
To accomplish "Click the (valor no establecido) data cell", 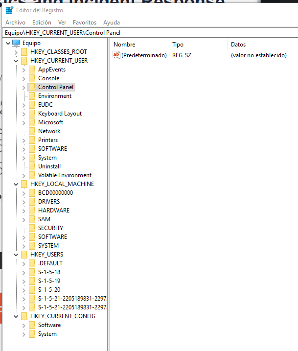I will pos(259,55).
